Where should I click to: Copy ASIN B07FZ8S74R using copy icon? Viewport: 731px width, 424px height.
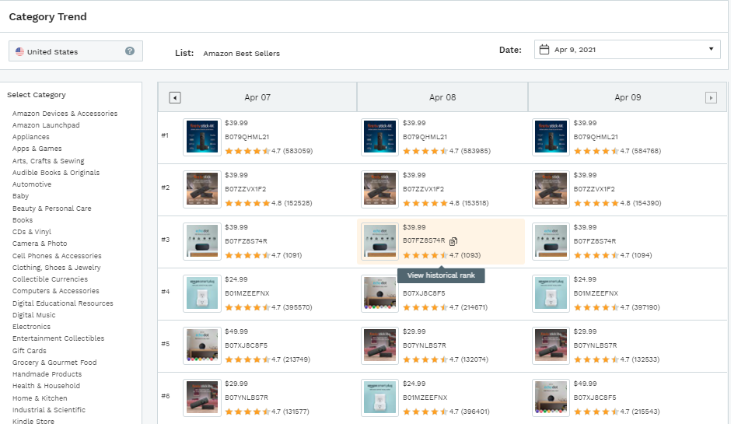coord(453,241)
